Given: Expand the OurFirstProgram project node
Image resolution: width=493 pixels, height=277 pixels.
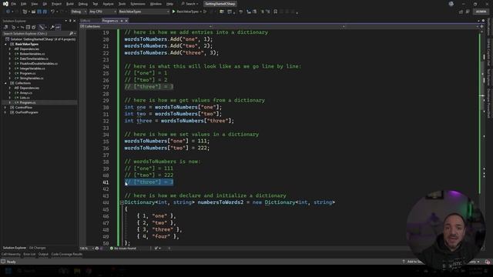Looking at the screenshot, I should (5, 112).
